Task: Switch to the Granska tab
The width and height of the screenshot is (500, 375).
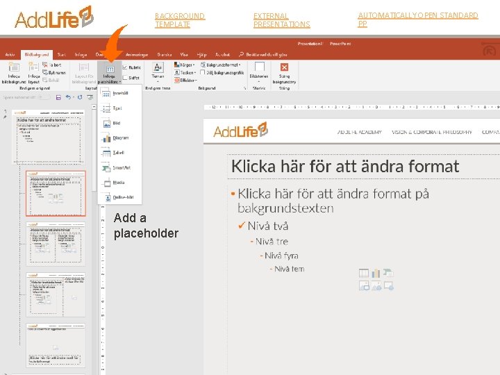Action: click(x=165, y=55)
